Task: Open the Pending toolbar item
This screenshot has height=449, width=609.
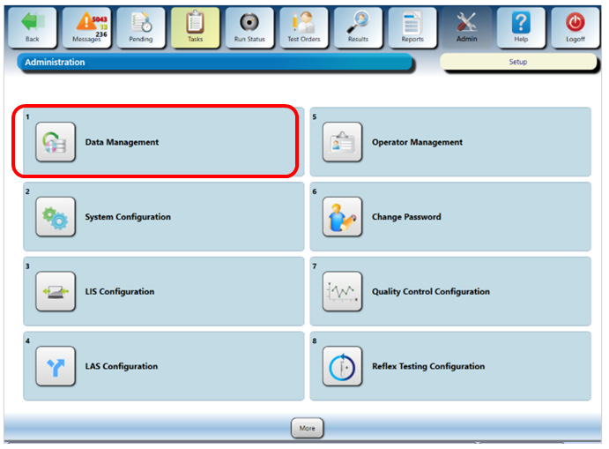Action: 141,26
